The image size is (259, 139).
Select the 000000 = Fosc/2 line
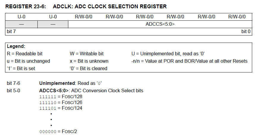58,131
